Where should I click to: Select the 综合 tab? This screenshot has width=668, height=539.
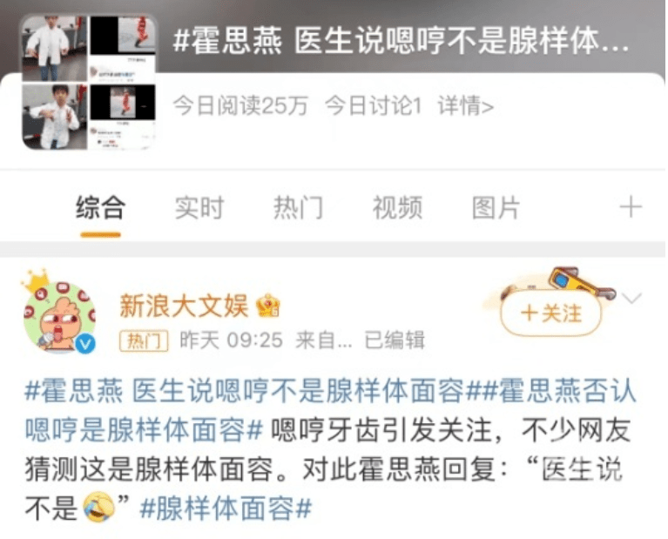(100, 208)
